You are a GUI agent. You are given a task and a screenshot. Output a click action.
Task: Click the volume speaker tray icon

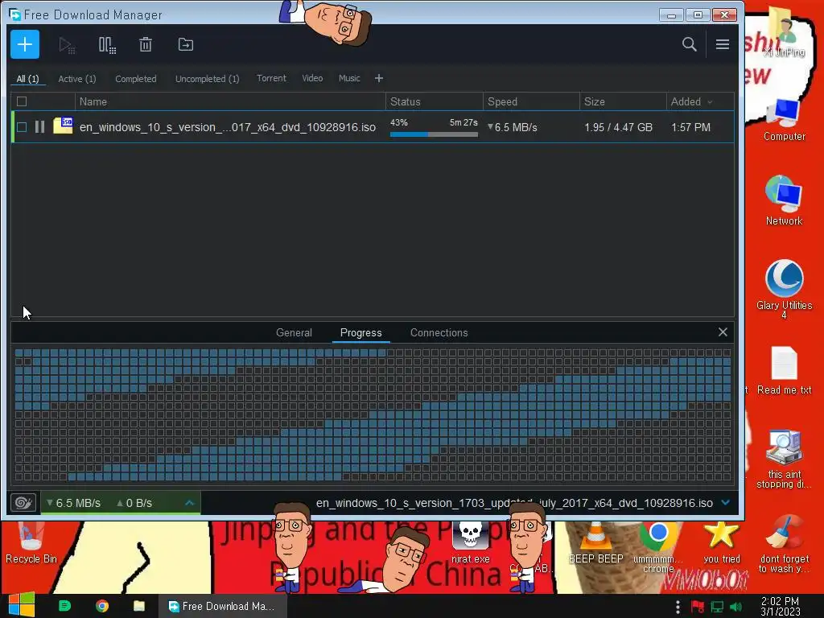click(x=735, y=607)
